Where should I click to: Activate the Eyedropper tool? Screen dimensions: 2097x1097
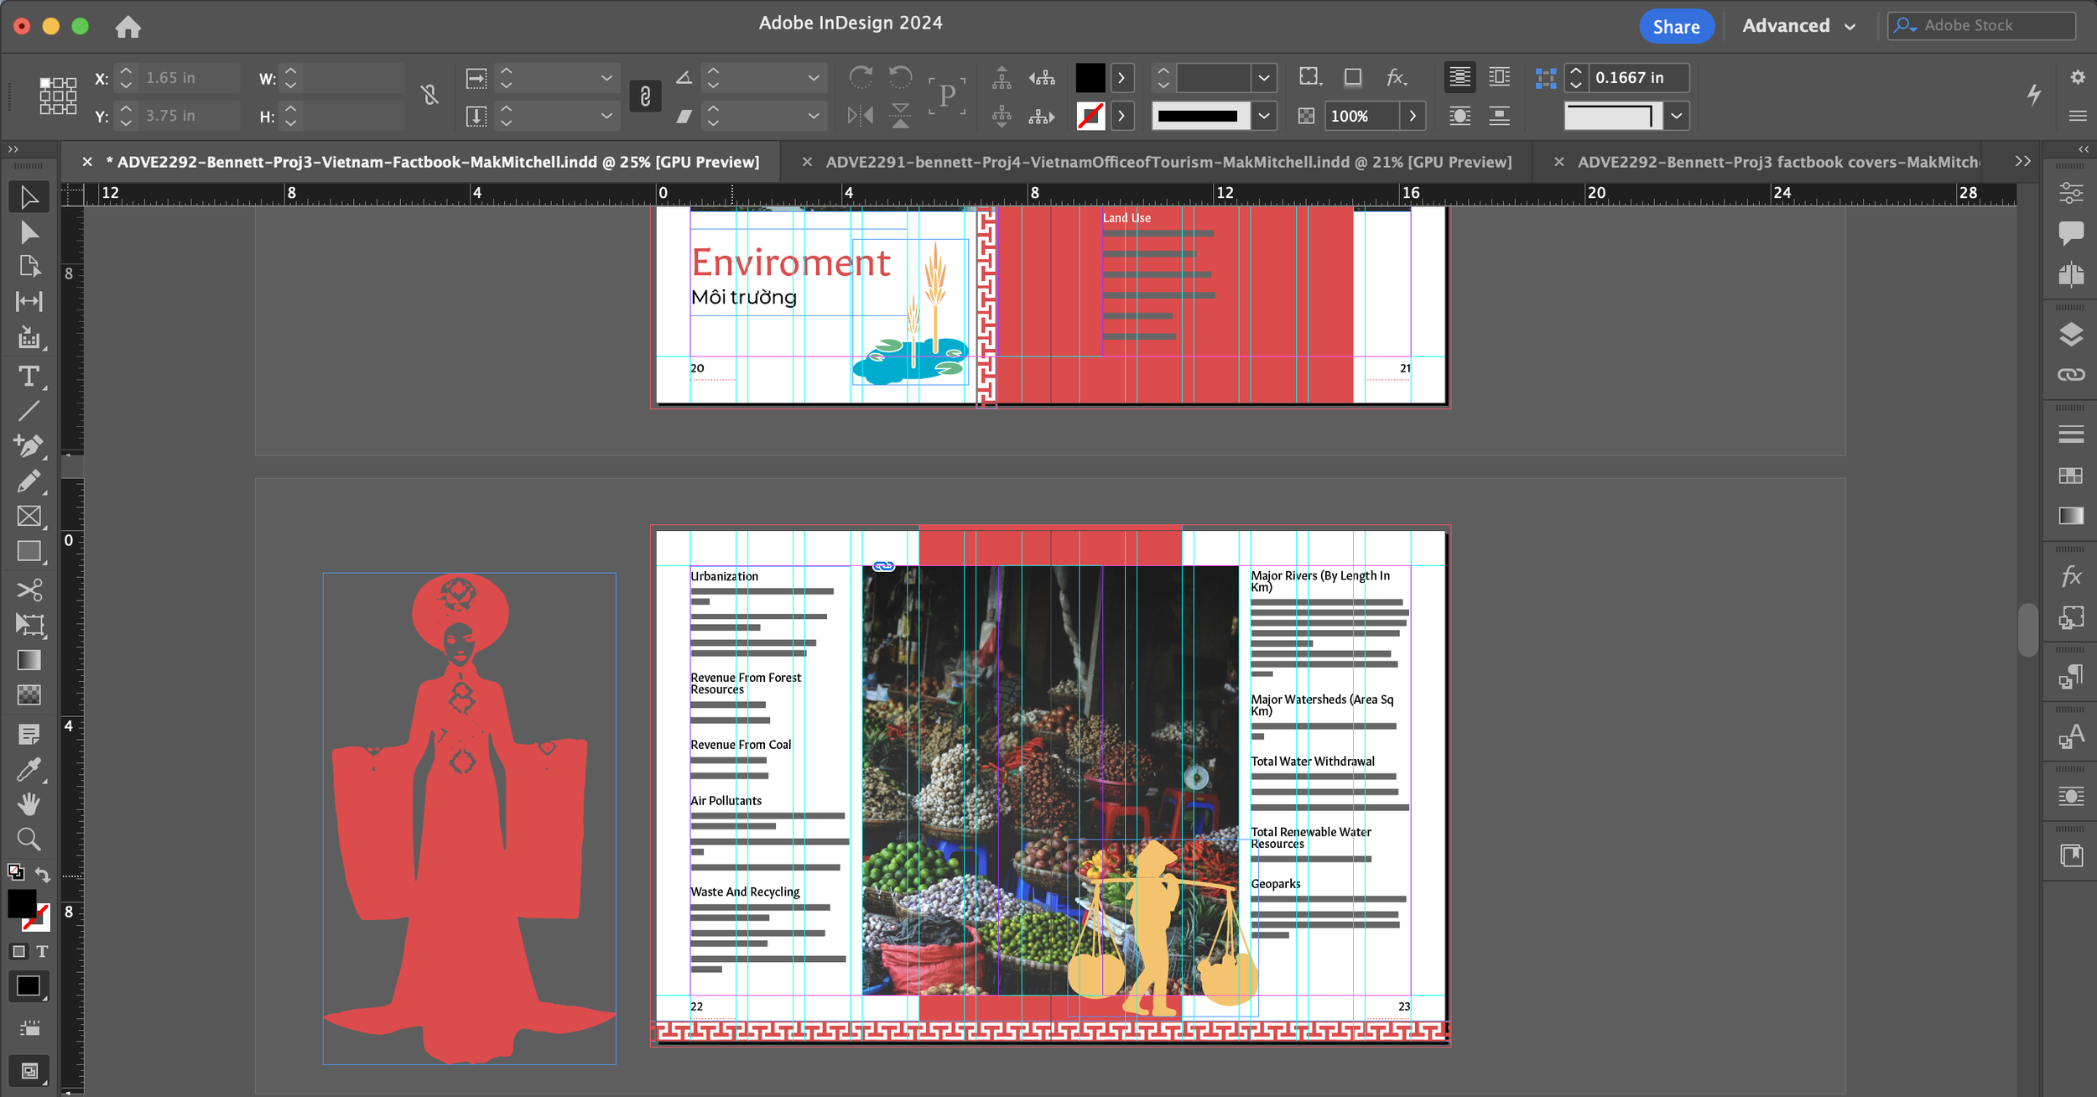tap(29, 769)
